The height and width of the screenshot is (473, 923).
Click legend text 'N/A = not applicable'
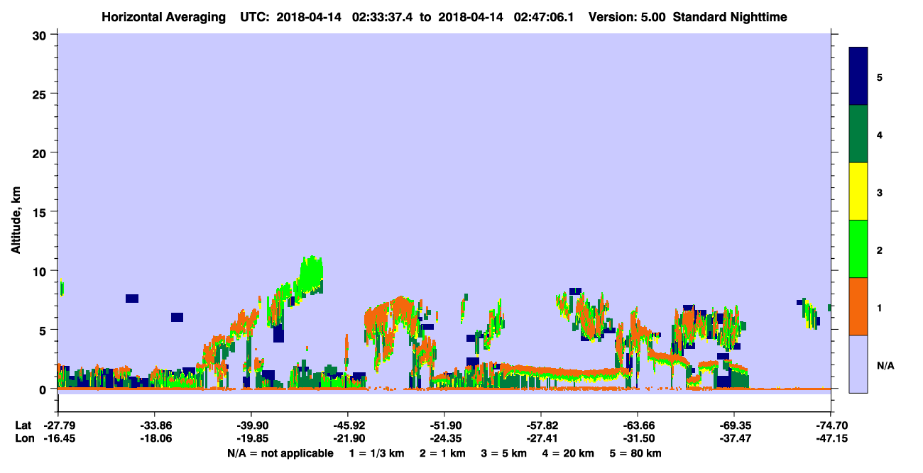point(280,453)
